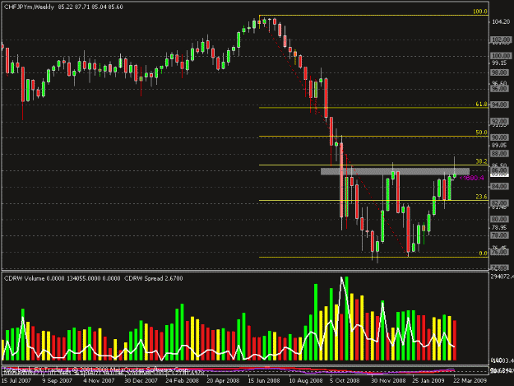Click the 84.00 price axis label

499,187
